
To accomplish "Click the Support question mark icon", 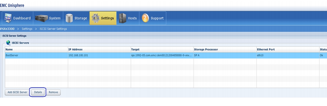I will [145, 18].
